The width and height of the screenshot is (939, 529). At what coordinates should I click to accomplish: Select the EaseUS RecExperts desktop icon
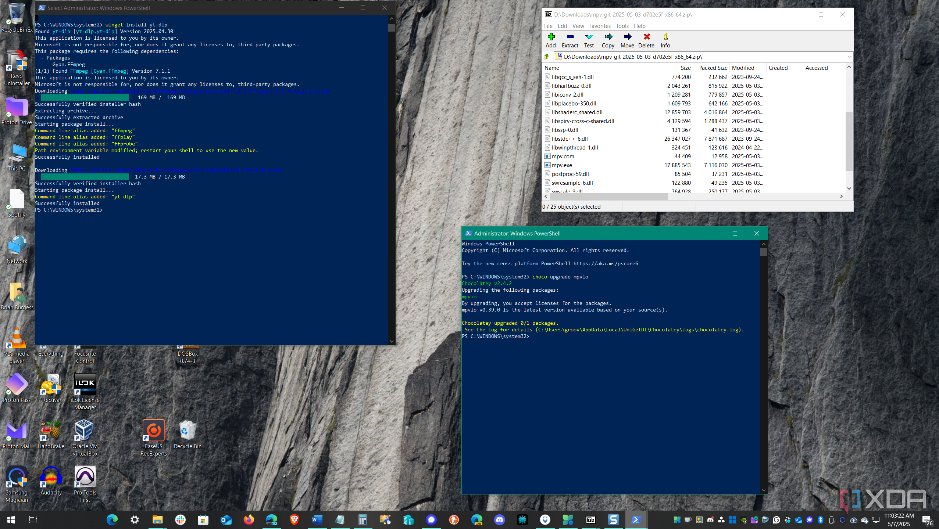(154, 438)
